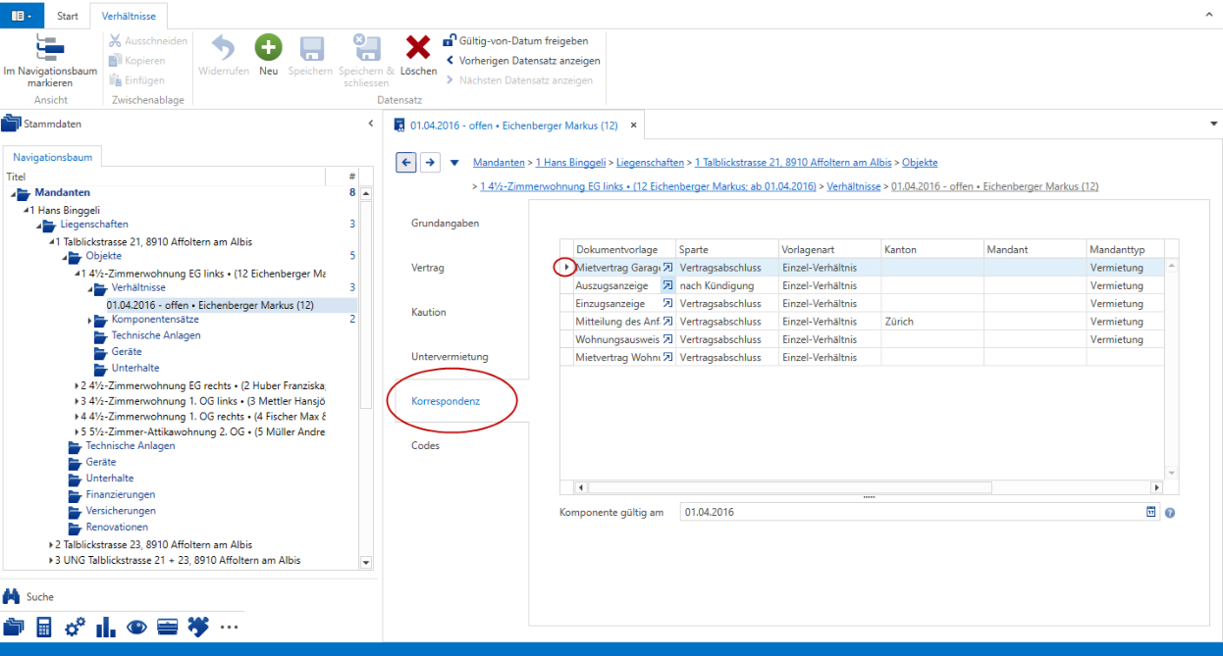Viewport: 1223px width, 656px height.
Task: Open the calendar picker for Komponente gültig am
Action: pos(1151,512)
